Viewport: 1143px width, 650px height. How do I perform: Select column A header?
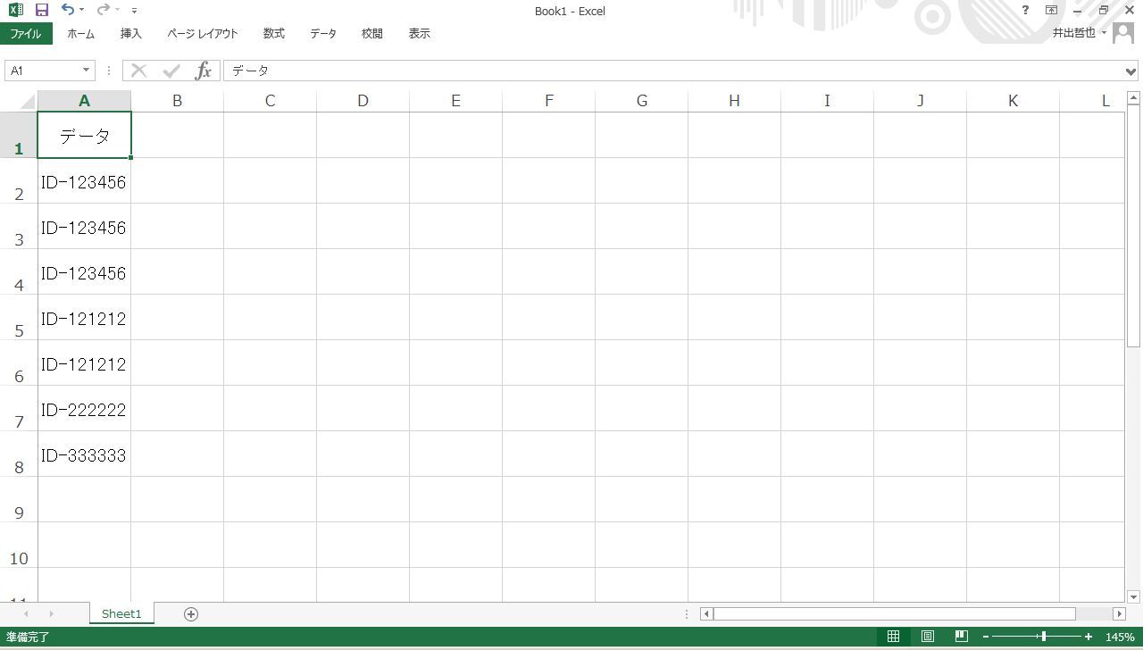click(84, 101)
